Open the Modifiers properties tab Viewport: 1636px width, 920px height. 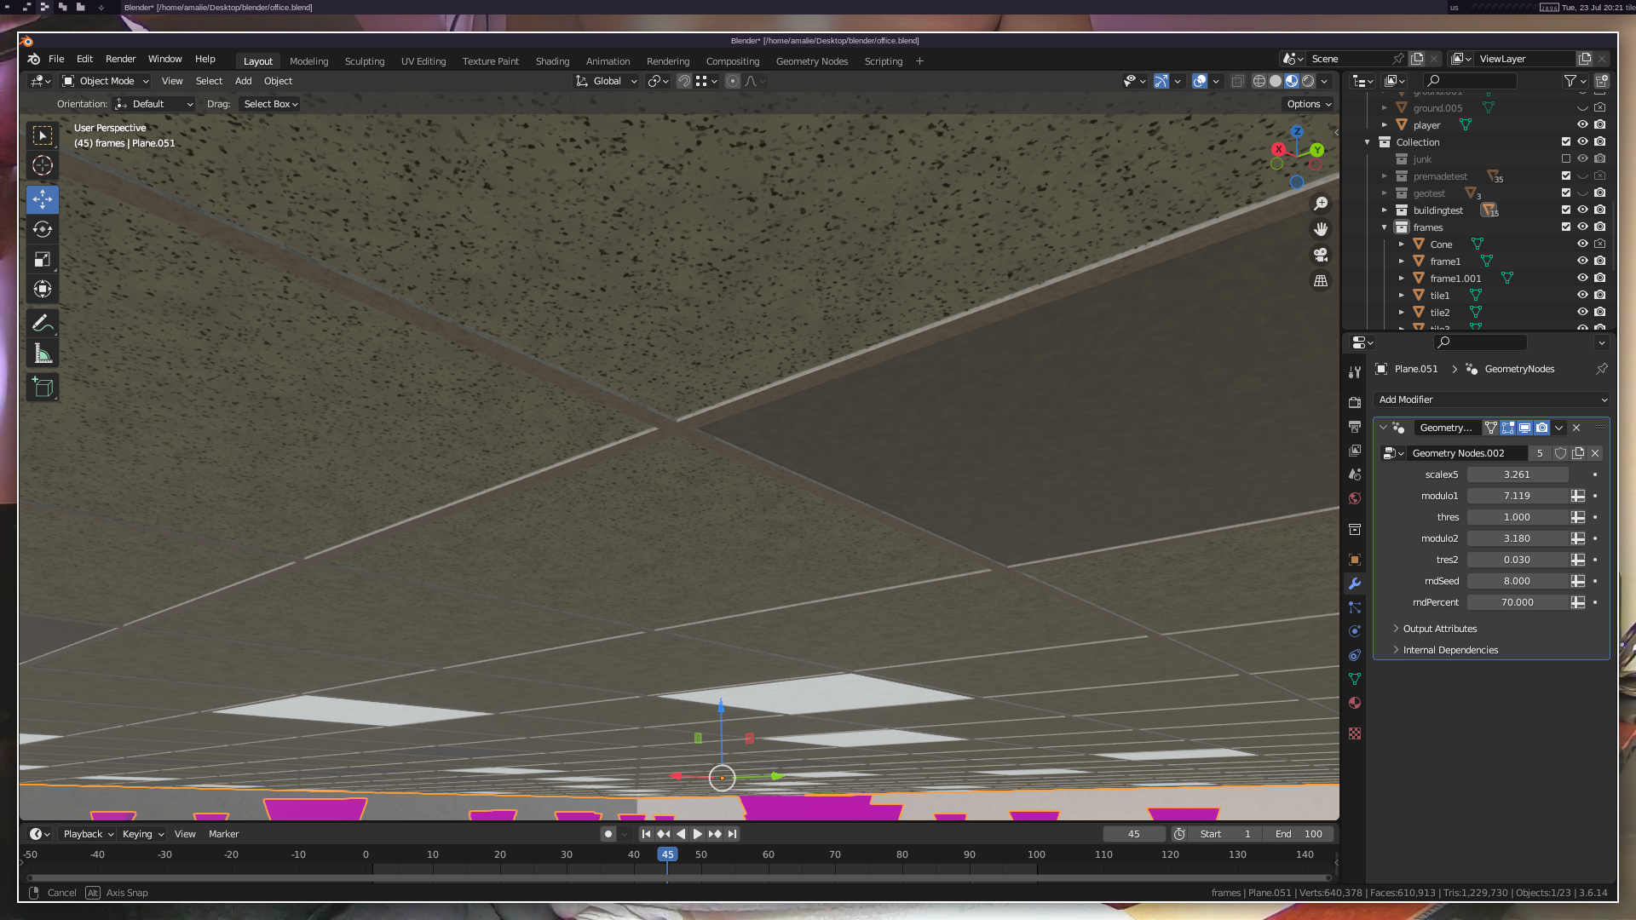pyautogui.click(x=1355, y=584)
